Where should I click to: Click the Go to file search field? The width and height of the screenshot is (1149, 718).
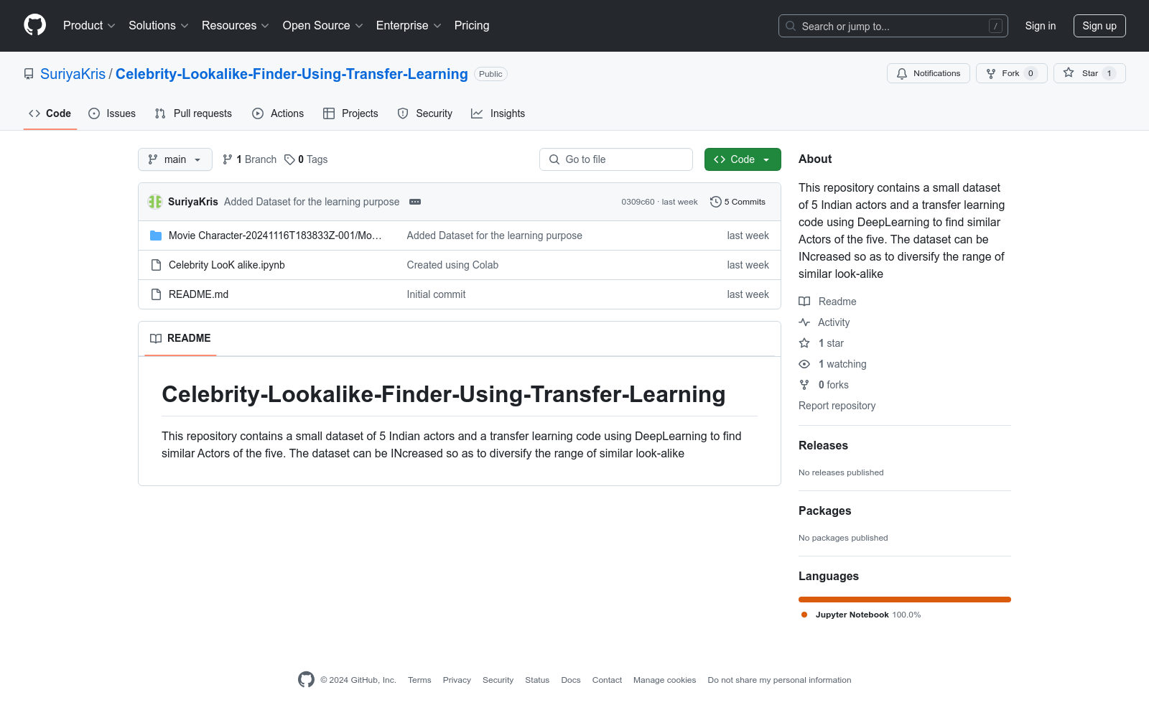tap(616, 159)
